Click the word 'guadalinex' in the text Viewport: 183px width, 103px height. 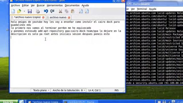point(18,25)
